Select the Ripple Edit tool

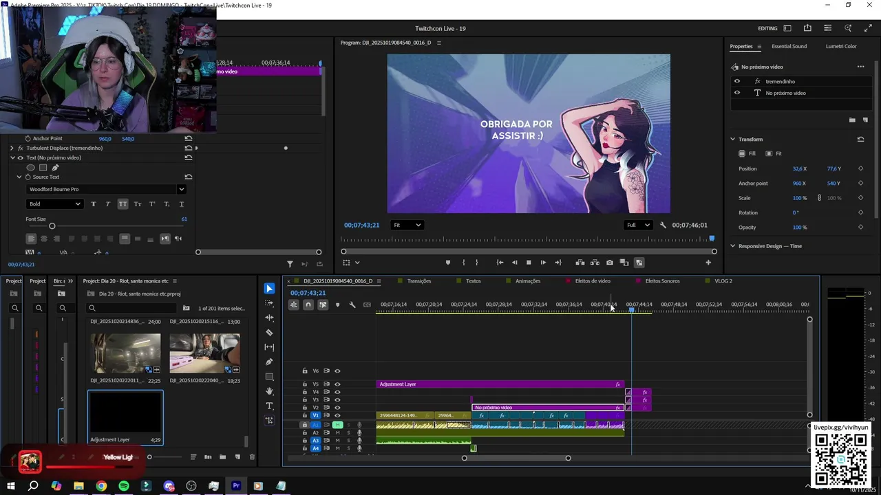(269, 318)
